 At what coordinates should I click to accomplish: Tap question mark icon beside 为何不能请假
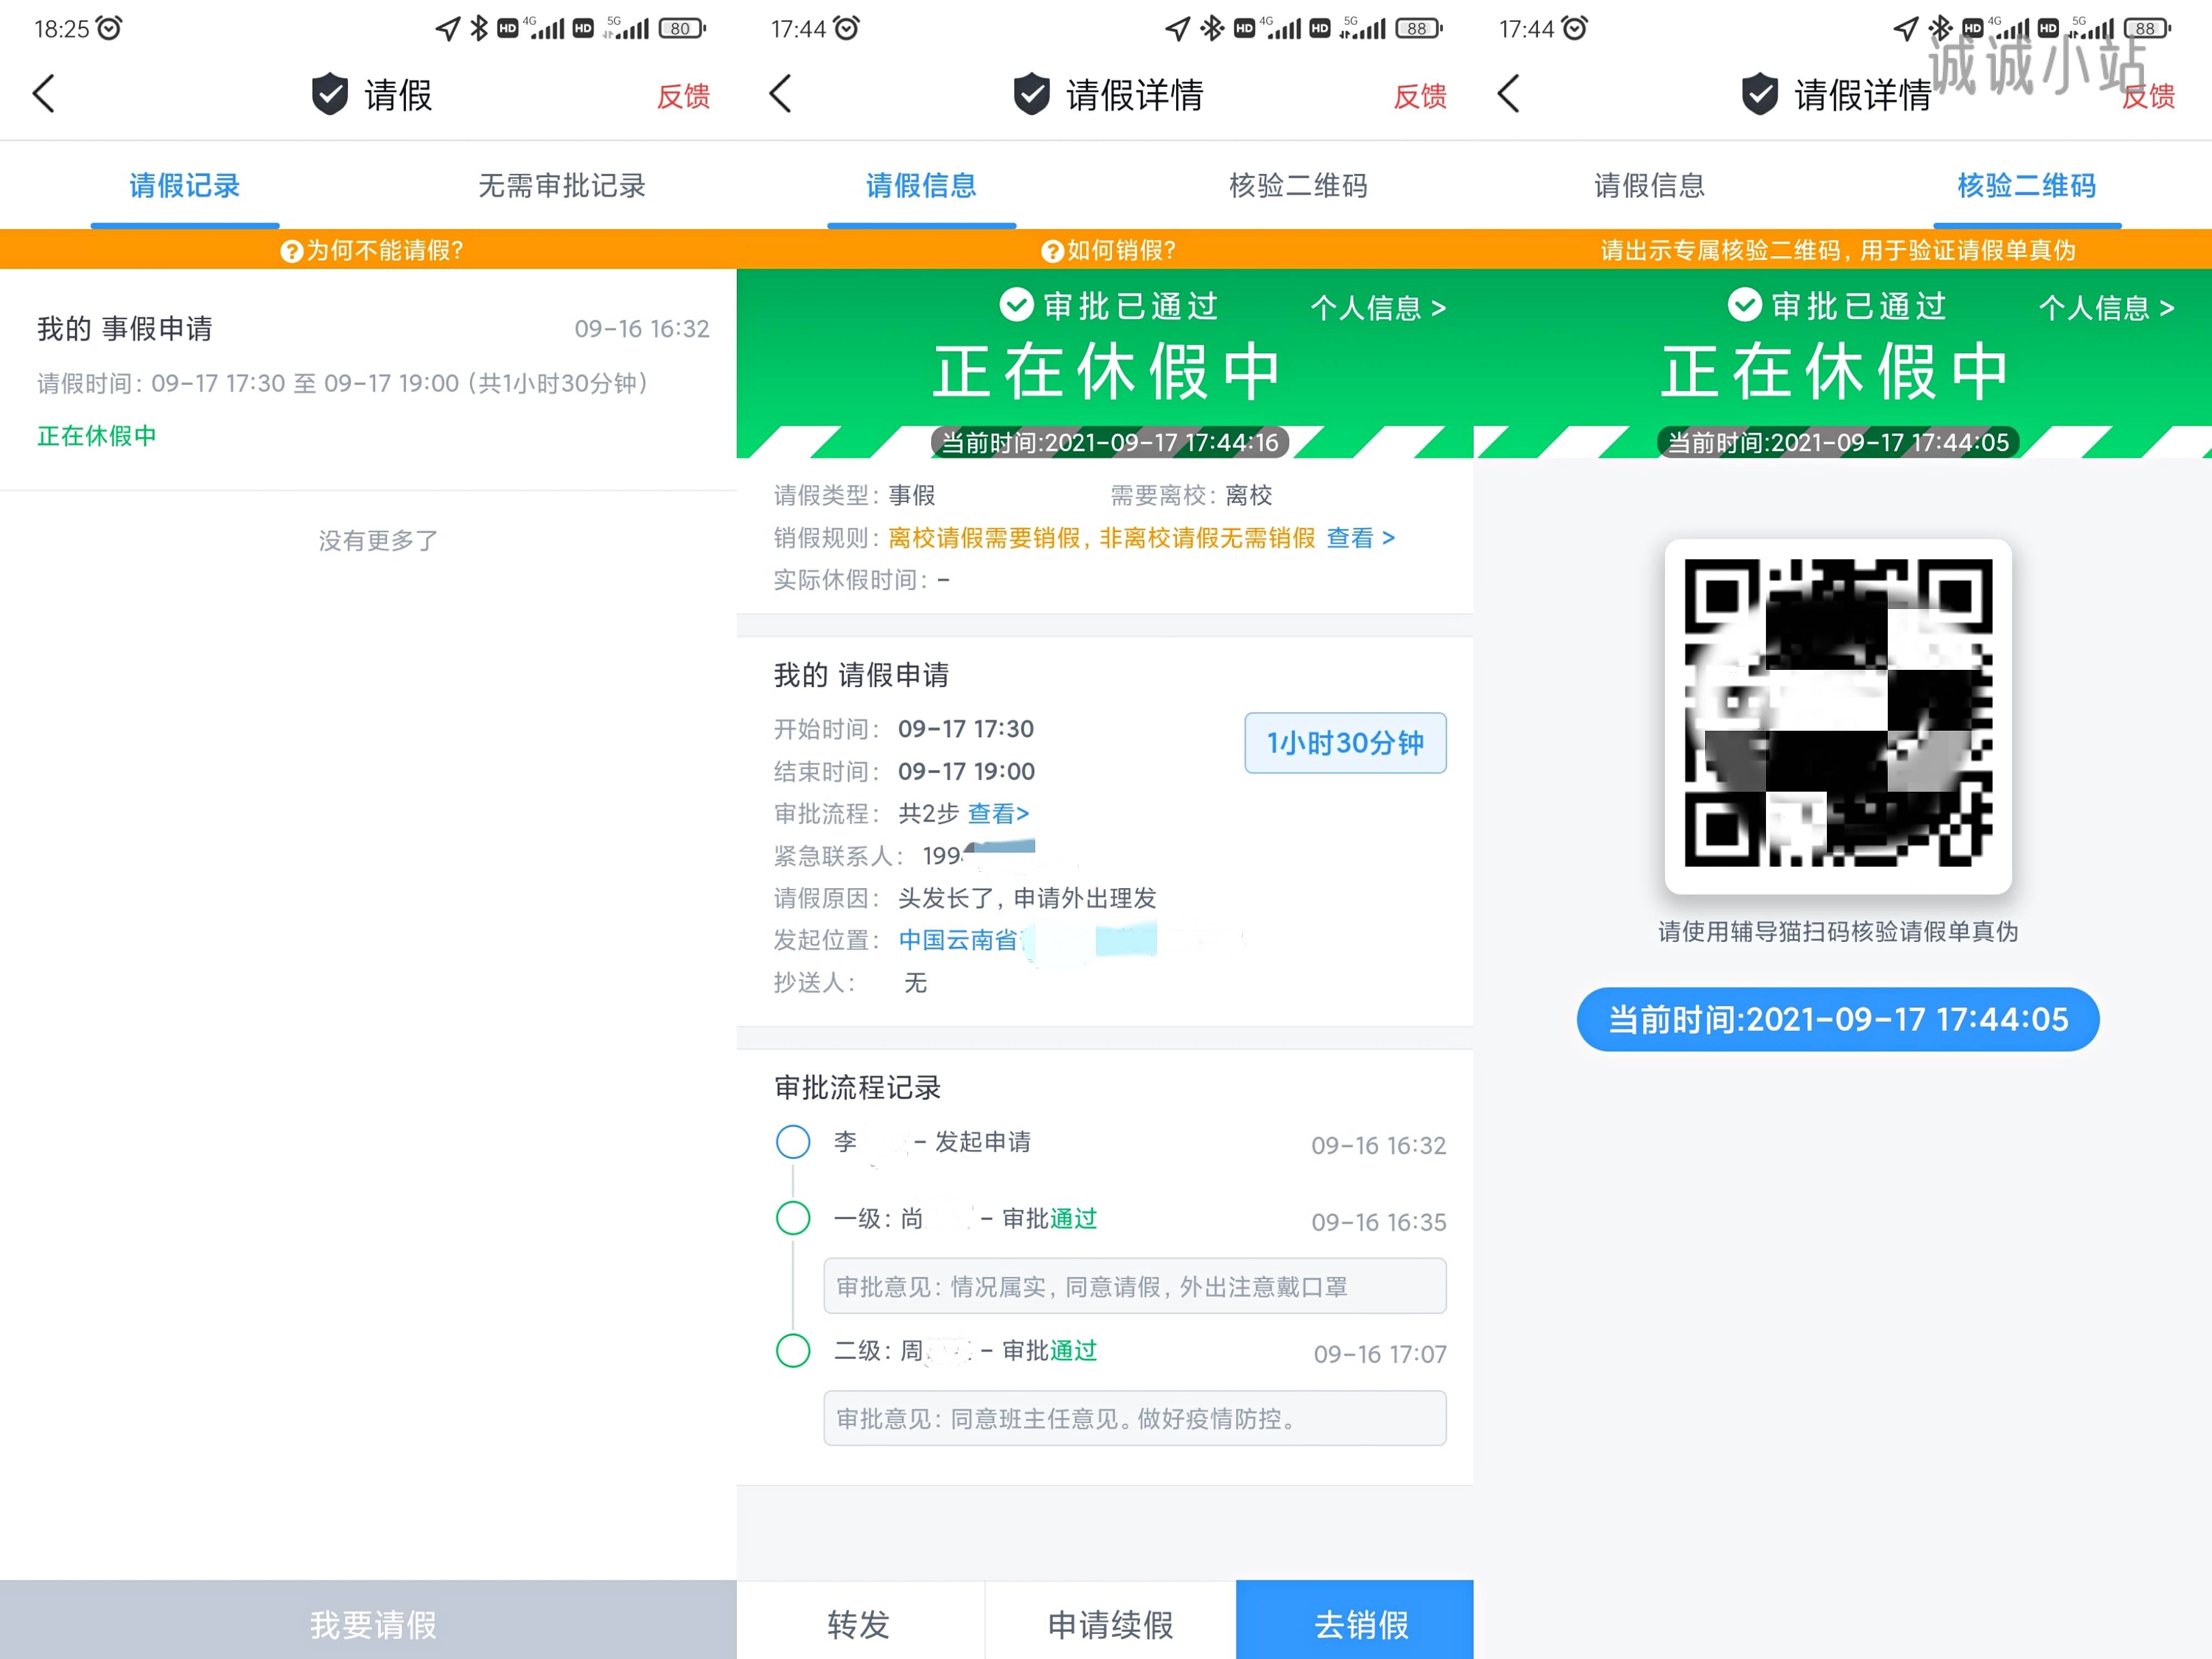point(291,251)
